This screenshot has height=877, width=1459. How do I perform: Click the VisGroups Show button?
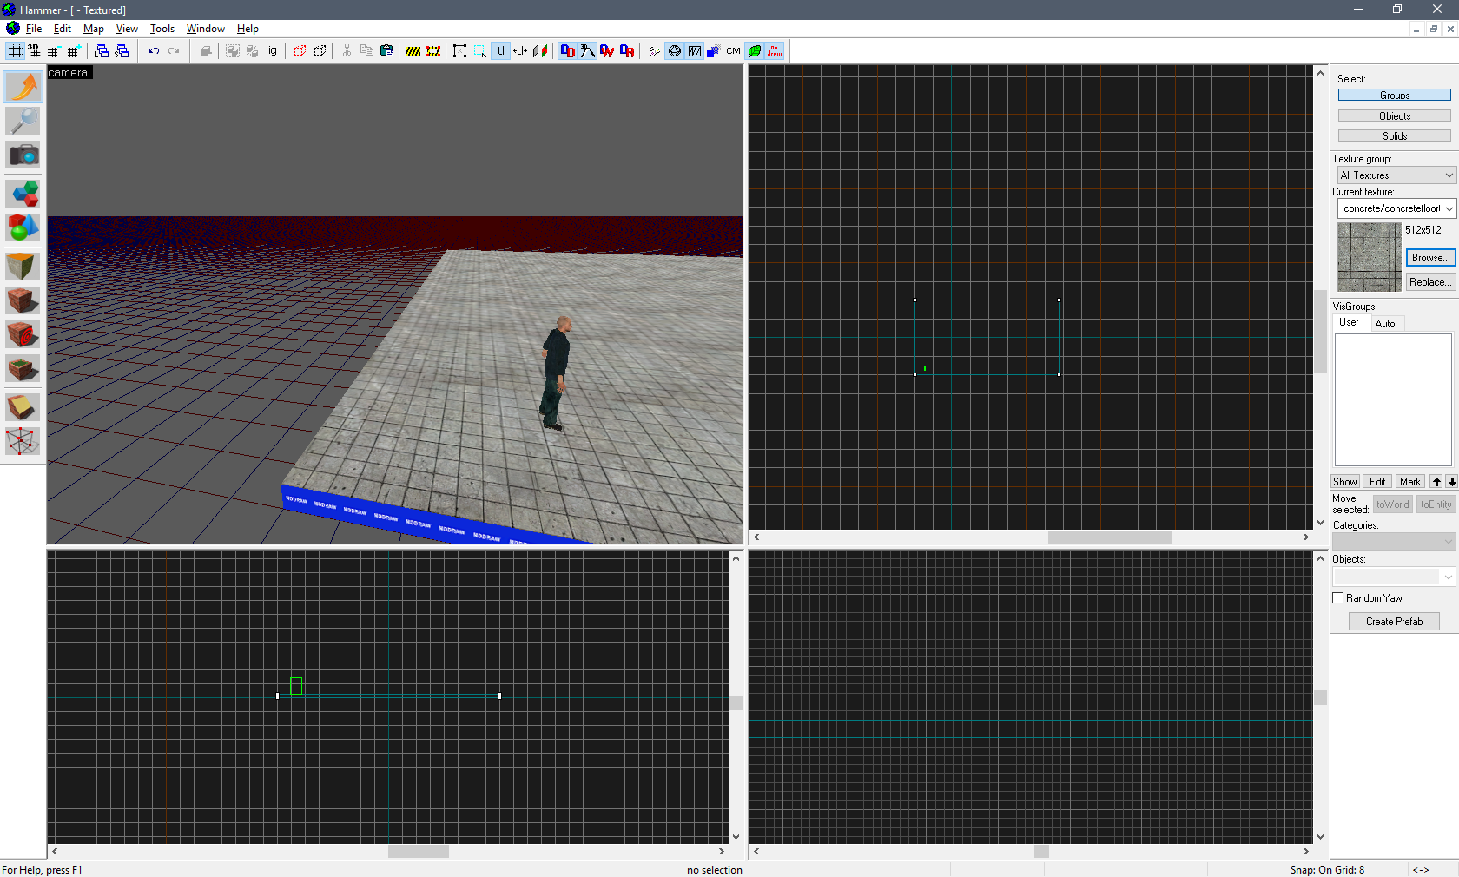click(x=1345, y=482)
